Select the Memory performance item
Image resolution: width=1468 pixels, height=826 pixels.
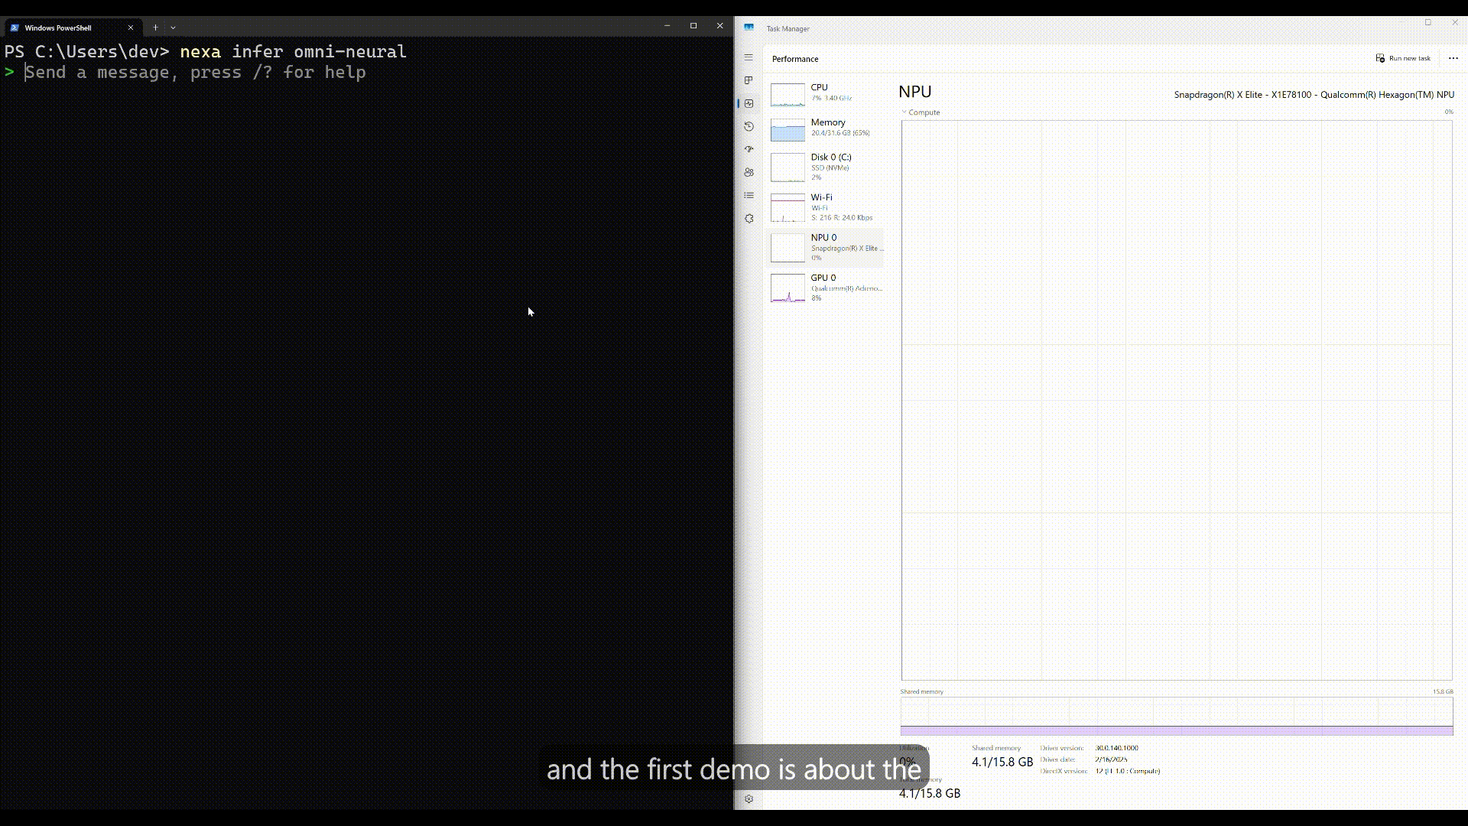[x=826, y=128]
